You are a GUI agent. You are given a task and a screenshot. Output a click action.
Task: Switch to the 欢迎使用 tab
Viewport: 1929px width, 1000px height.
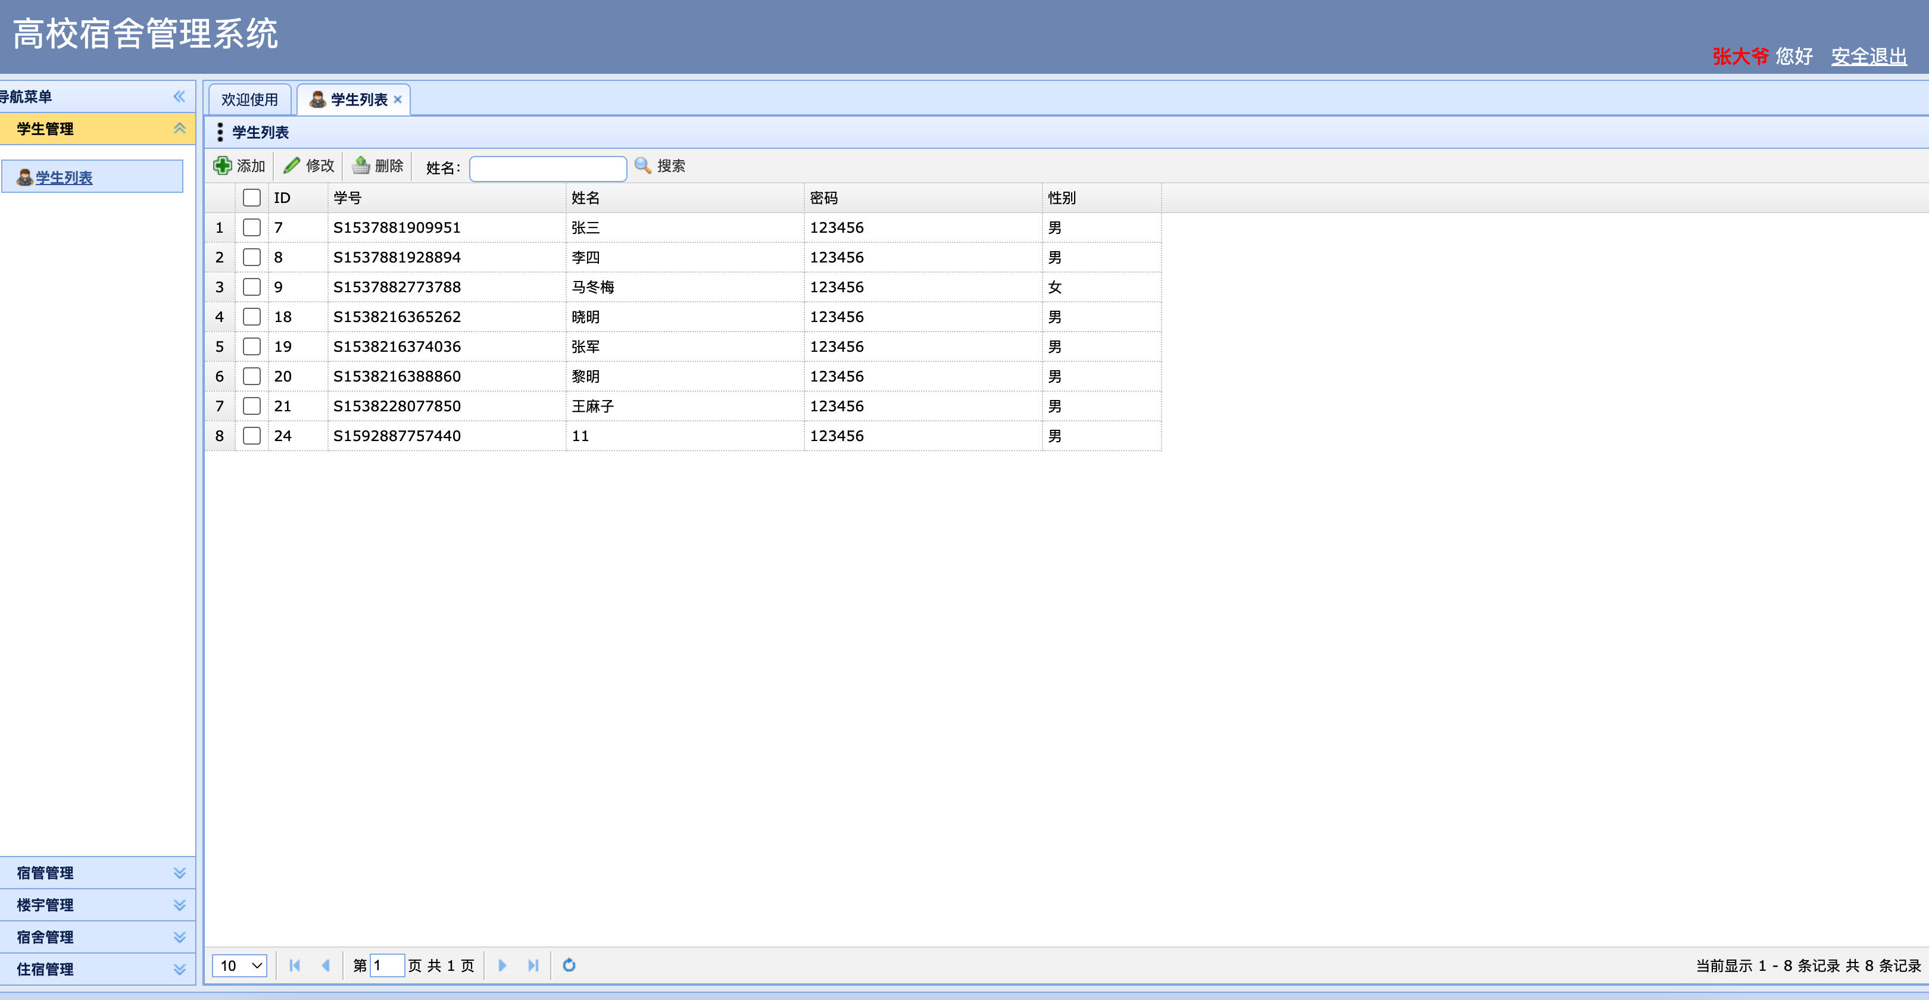(x=249, y=99)
